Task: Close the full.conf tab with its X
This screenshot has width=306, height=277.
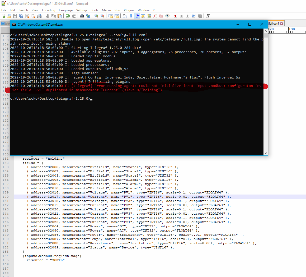Action: click(282, 23)
